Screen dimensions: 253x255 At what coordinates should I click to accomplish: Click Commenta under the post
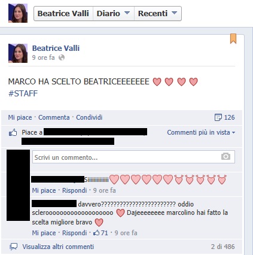[x=54, y=117]
